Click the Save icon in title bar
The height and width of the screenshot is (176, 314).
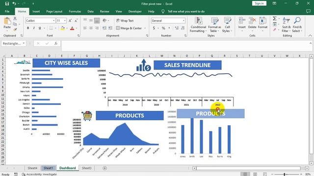(7, 3)
